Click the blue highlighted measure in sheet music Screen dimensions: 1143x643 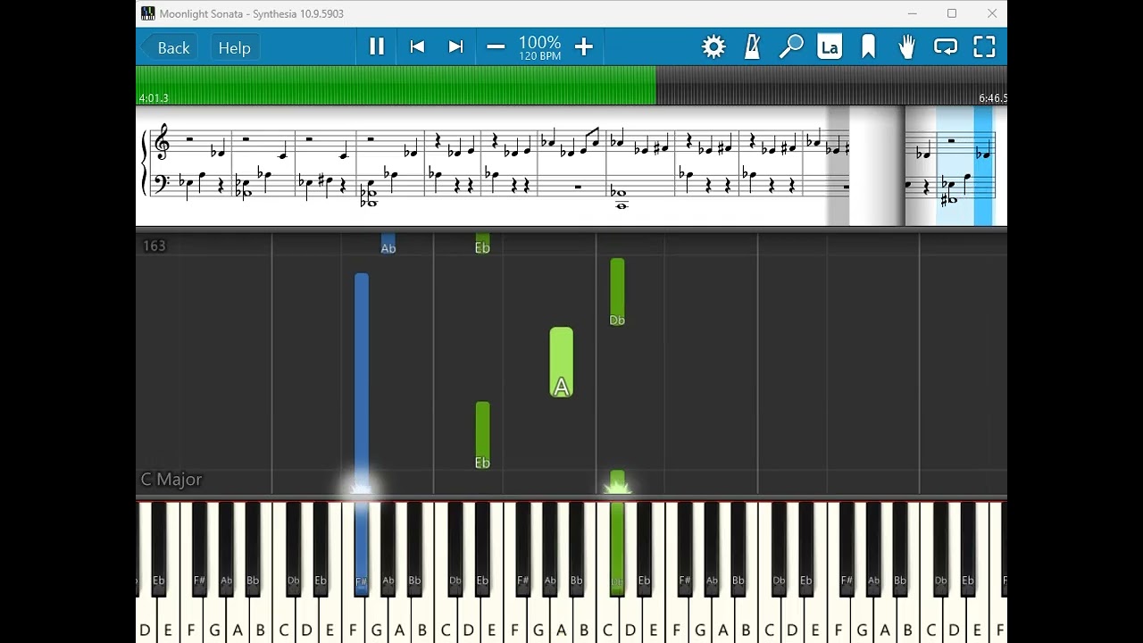[965, 166]
